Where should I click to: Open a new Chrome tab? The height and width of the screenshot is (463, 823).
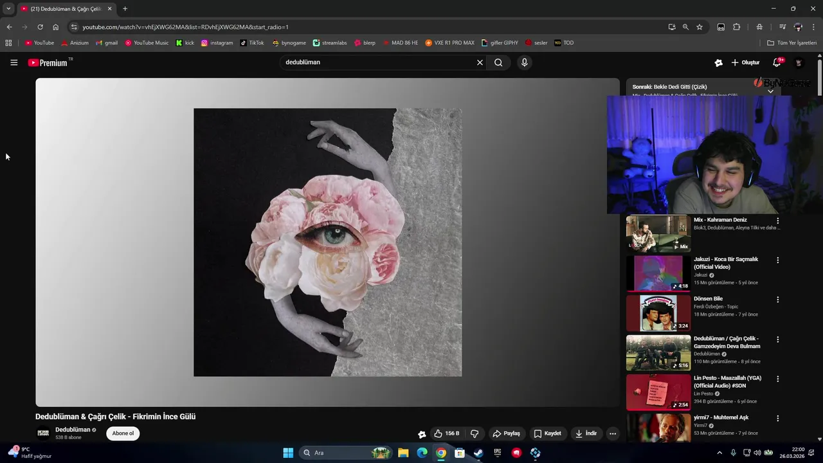pos(125,9)
